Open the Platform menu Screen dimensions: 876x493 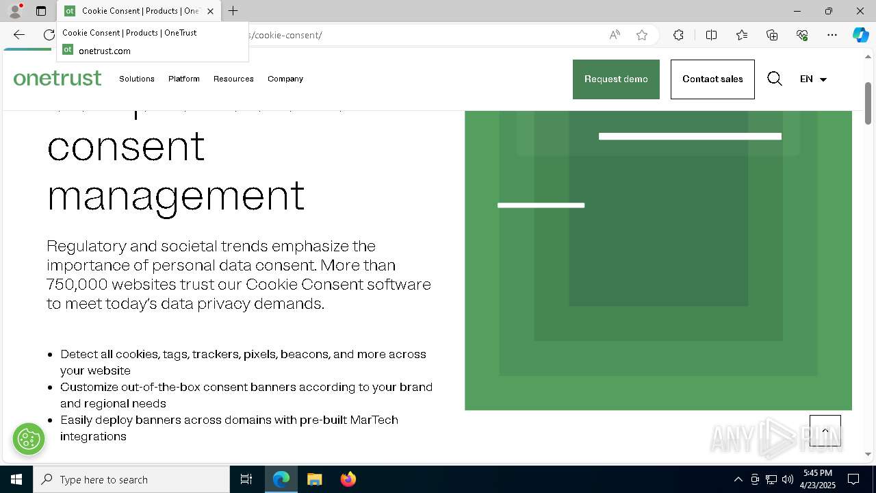pos(184,79)
